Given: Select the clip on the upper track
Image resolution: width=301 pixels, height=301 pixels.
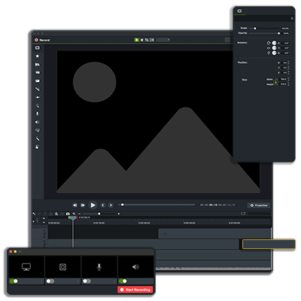Looking at the screenshot, I should click(x=214, y=233).
